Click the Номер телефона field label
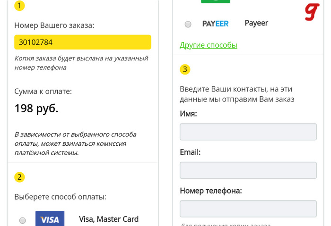331x226 pixels. coord(211,191)
